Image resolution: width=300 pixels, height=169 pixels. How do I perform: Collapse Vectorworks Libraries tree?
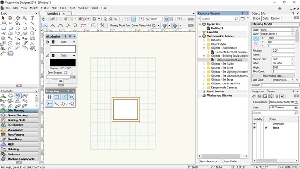tap(200, 36)
